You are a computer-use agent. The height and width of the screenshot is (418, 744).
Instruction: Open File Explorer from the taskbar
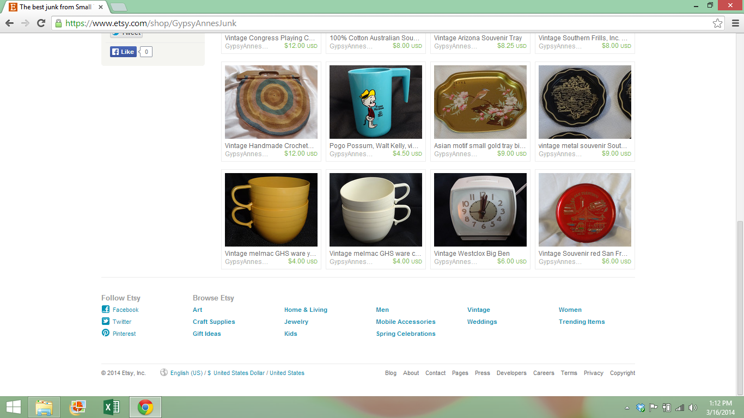coord(44,407)
